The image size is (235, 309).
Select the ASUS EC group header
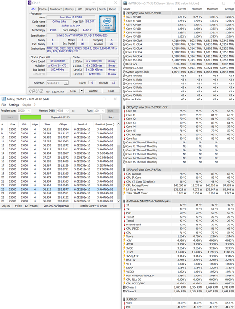point(178,299)
